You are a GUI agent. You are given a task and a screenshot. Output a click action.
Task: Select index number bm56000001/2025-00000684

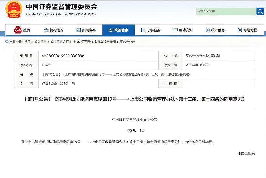pos(63,56)
